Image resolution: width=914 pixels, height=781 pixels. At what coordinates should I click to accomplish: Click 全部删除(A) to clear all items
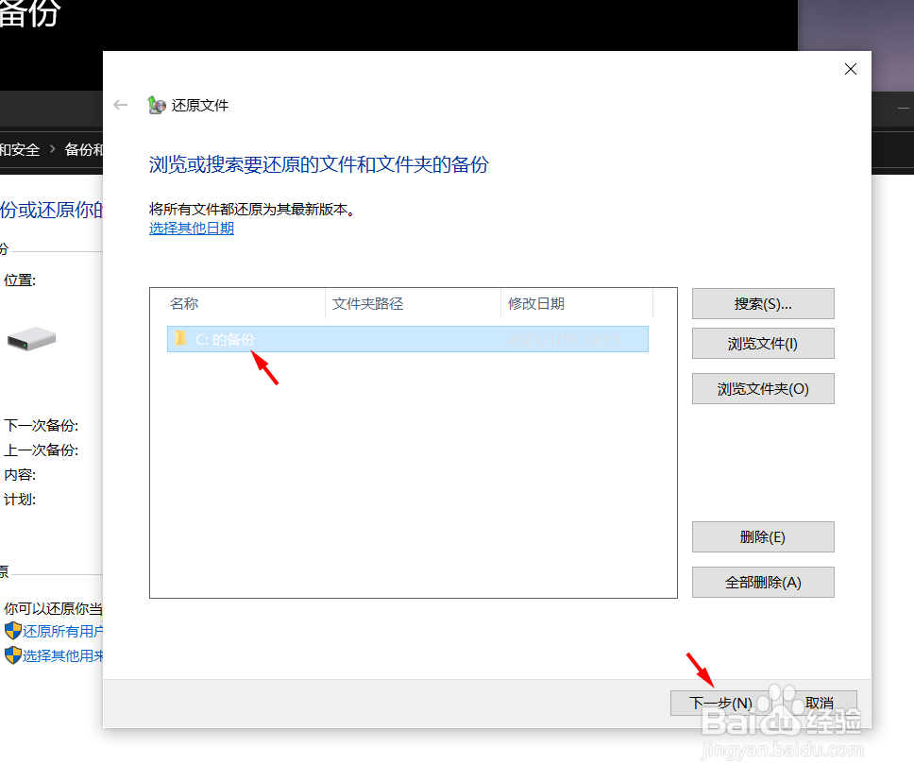(x=763, y=582)
